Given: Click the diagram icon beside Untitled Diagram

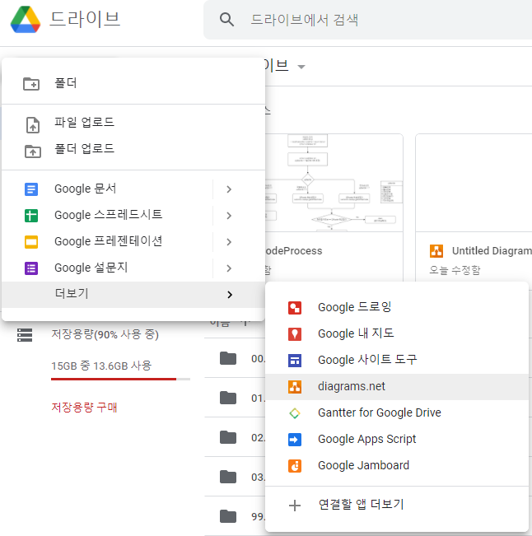Looking at the screenshot, I should 436,251.
